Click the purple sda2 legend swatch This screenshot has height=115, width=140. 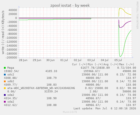(5, 102)
